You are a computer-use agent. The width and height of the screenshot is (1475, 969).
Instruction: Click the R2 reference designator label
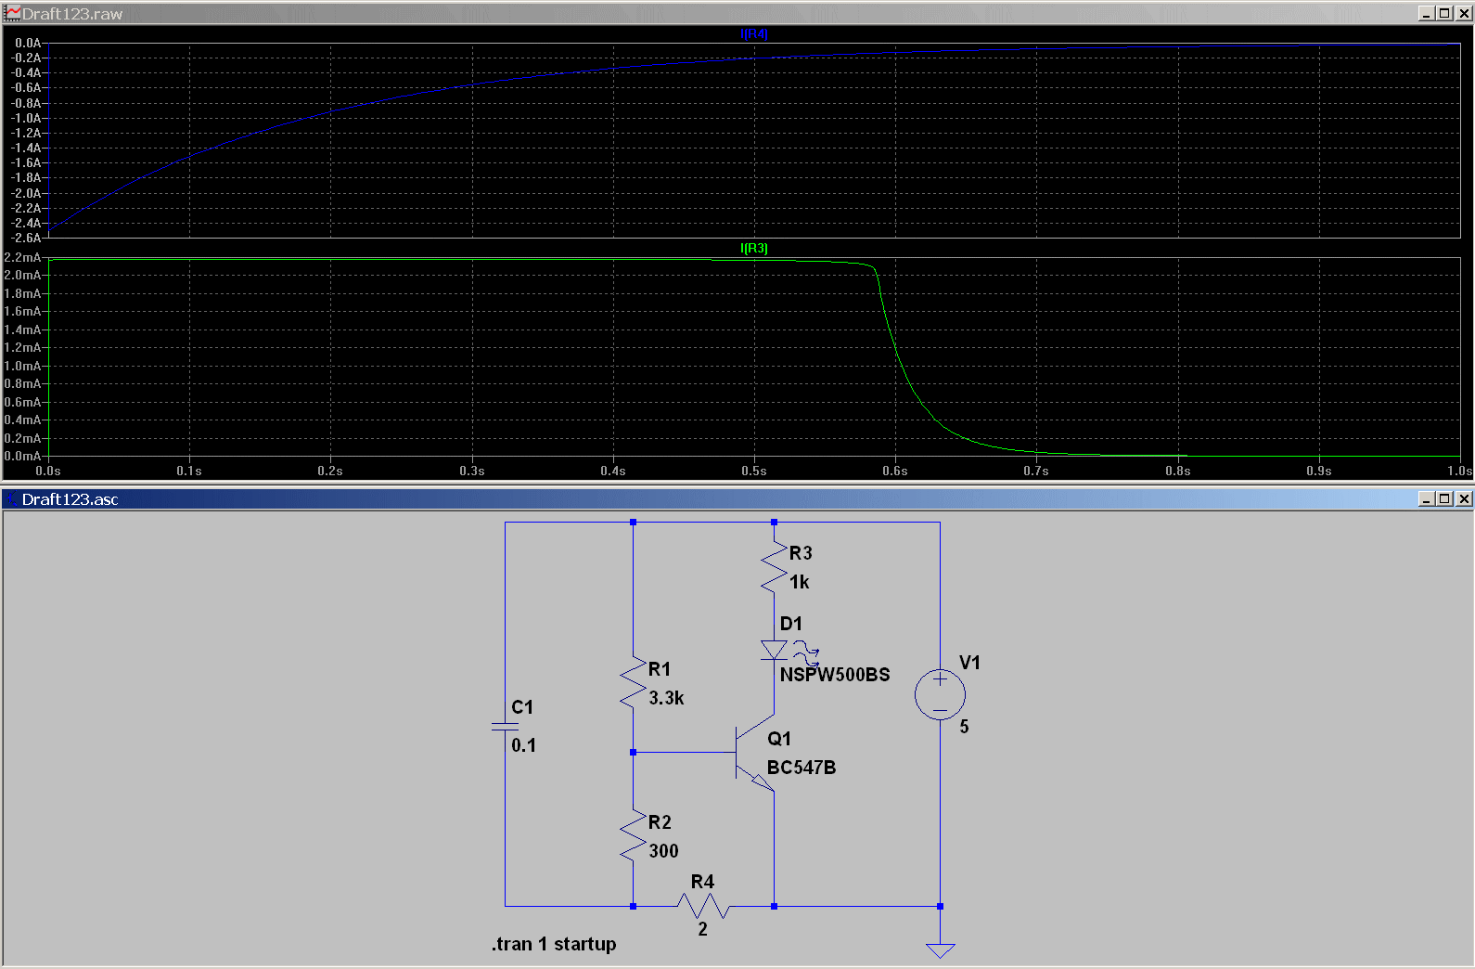coord(660,822)
